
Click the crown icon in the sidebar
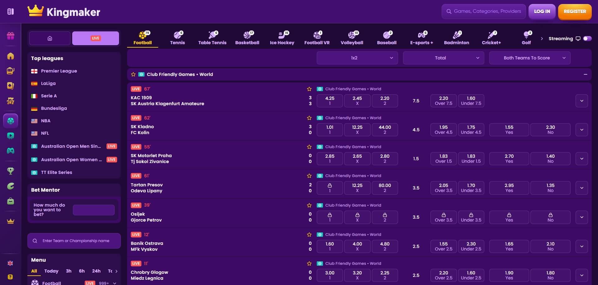pos(11,221)
